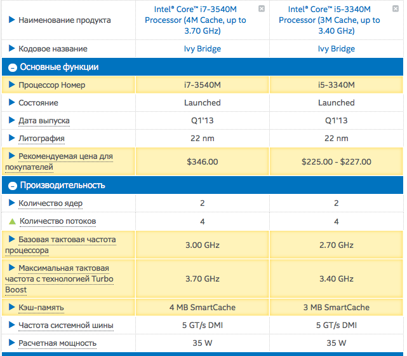Click the Кодовое название label

pyautogui.click(x=53, y=49)
